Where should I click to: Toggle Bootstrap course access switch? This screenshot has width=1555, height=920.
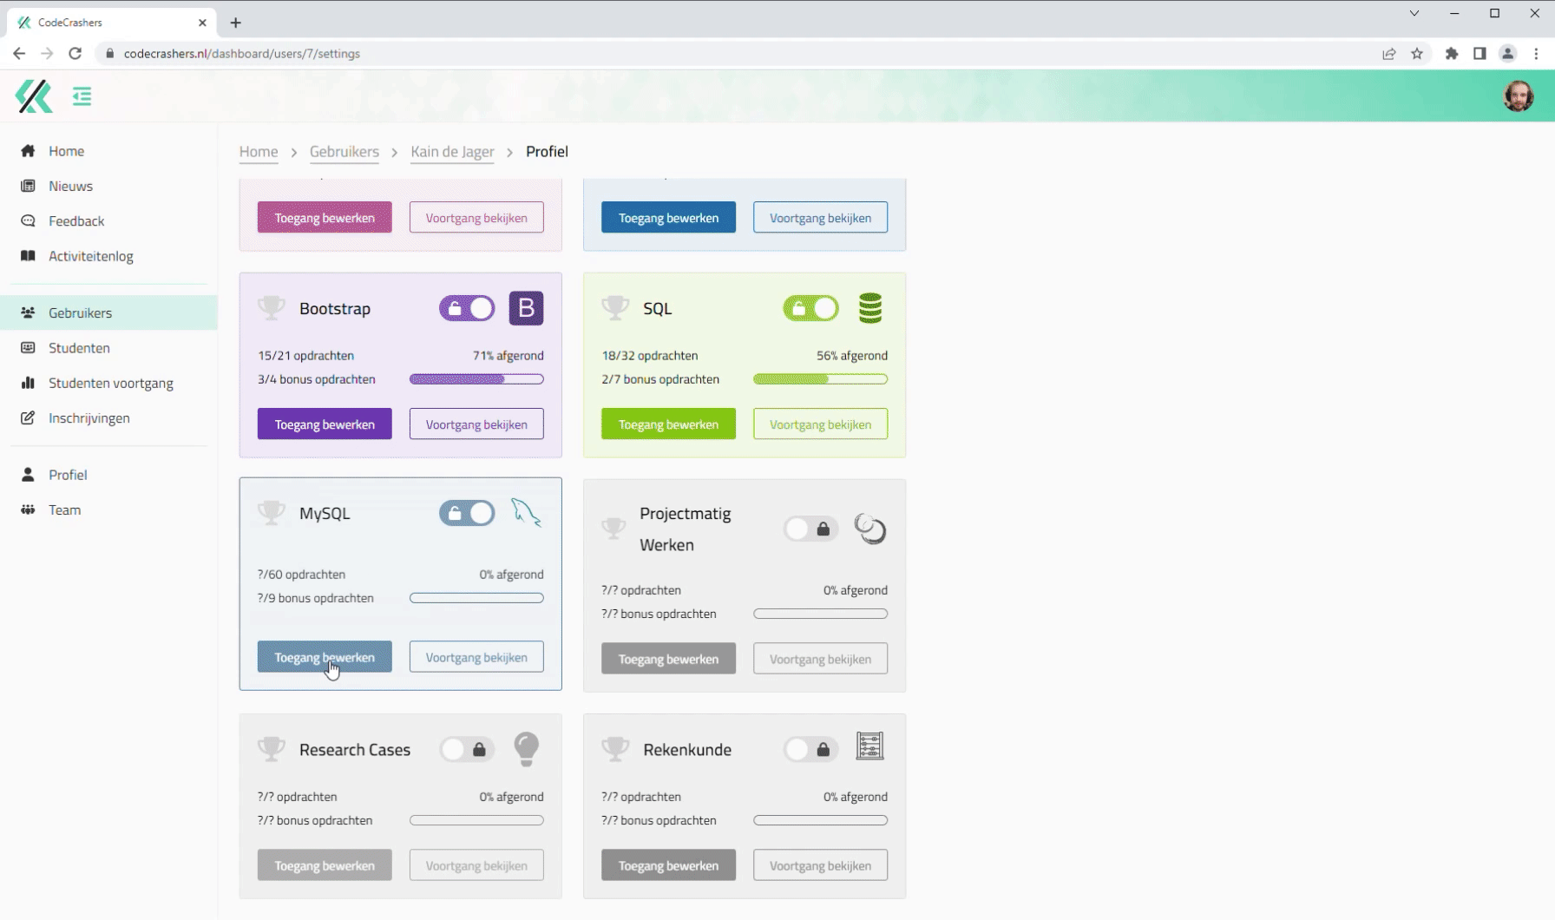click(x=467, y=308)
